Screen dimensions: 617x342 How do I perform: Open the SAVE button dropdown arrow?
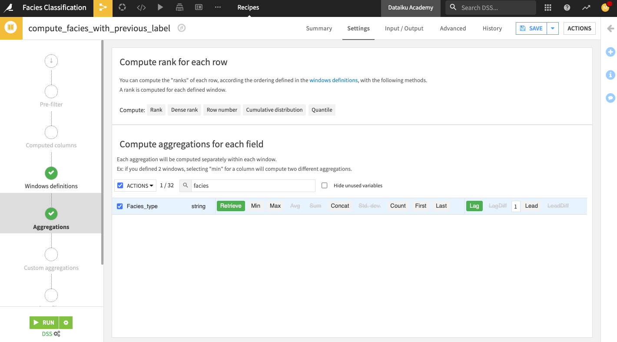(x=553, y=28)
